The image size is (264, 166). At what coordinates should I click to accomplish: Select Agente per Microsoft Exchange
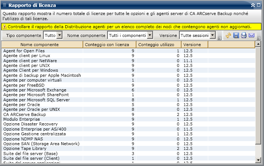[128, 90]
